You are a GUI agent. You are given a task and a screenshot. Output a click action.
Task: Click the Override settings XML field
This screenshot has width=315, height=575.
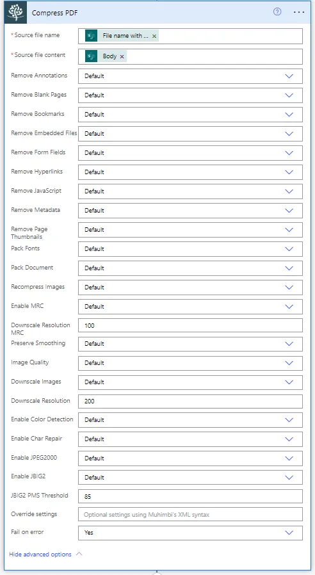190,515
